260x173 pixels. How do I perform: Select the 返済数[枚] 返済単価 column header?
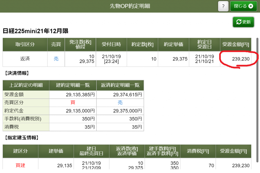point(127,151)
